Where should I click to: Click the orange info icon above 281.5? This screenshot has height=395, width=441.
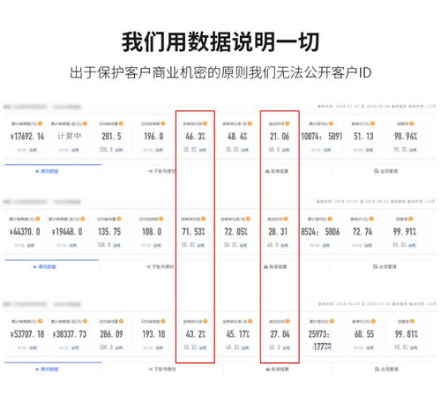coord(121,123)
